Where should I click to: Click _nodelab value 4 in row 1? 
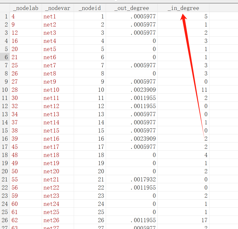click(x=26, y=16)
